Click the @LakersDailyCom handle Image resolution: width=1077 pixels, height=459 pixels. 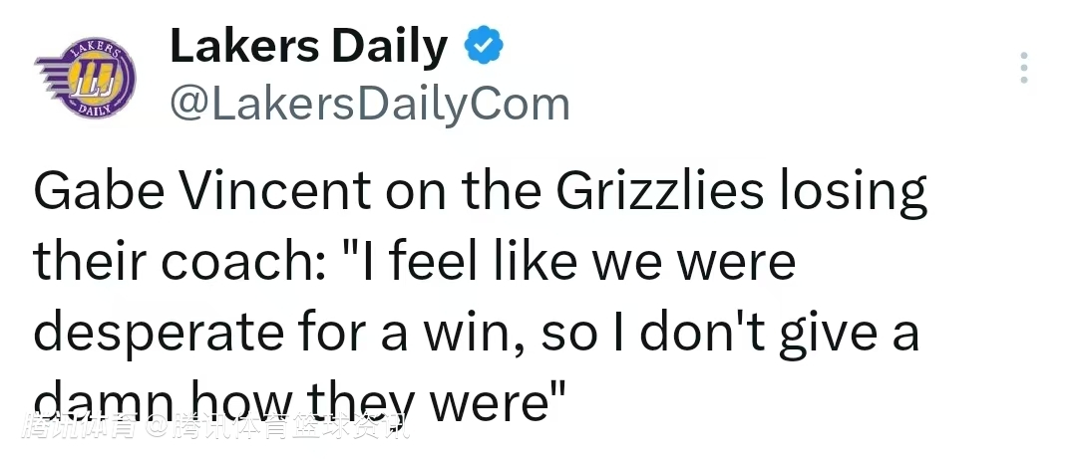pyautogui.click(x=370, y=104)
